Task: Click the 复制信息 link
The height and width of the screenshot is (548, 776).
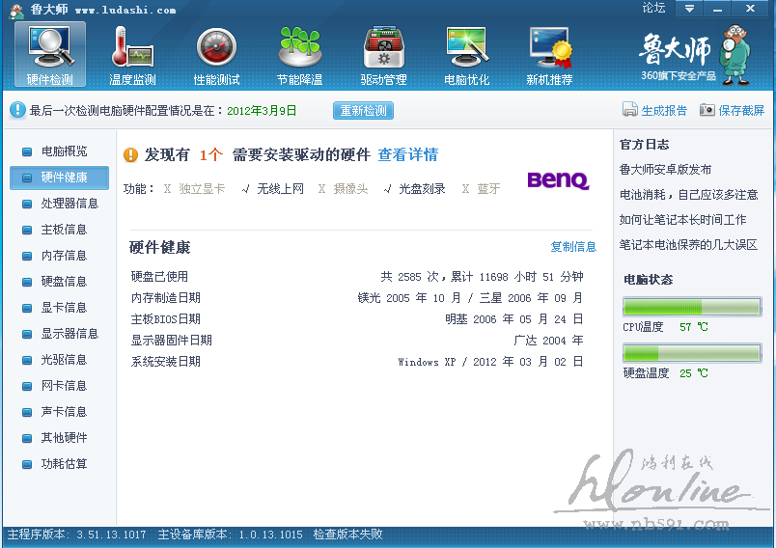Action: pyautogui.click(x=573, y=247)
